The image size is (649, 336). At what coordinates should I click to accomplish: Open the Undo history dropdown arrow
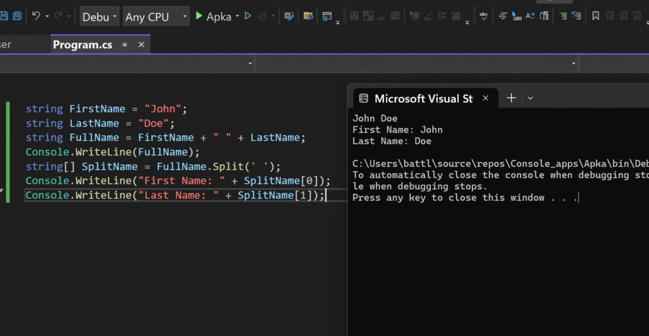[47, 16]
